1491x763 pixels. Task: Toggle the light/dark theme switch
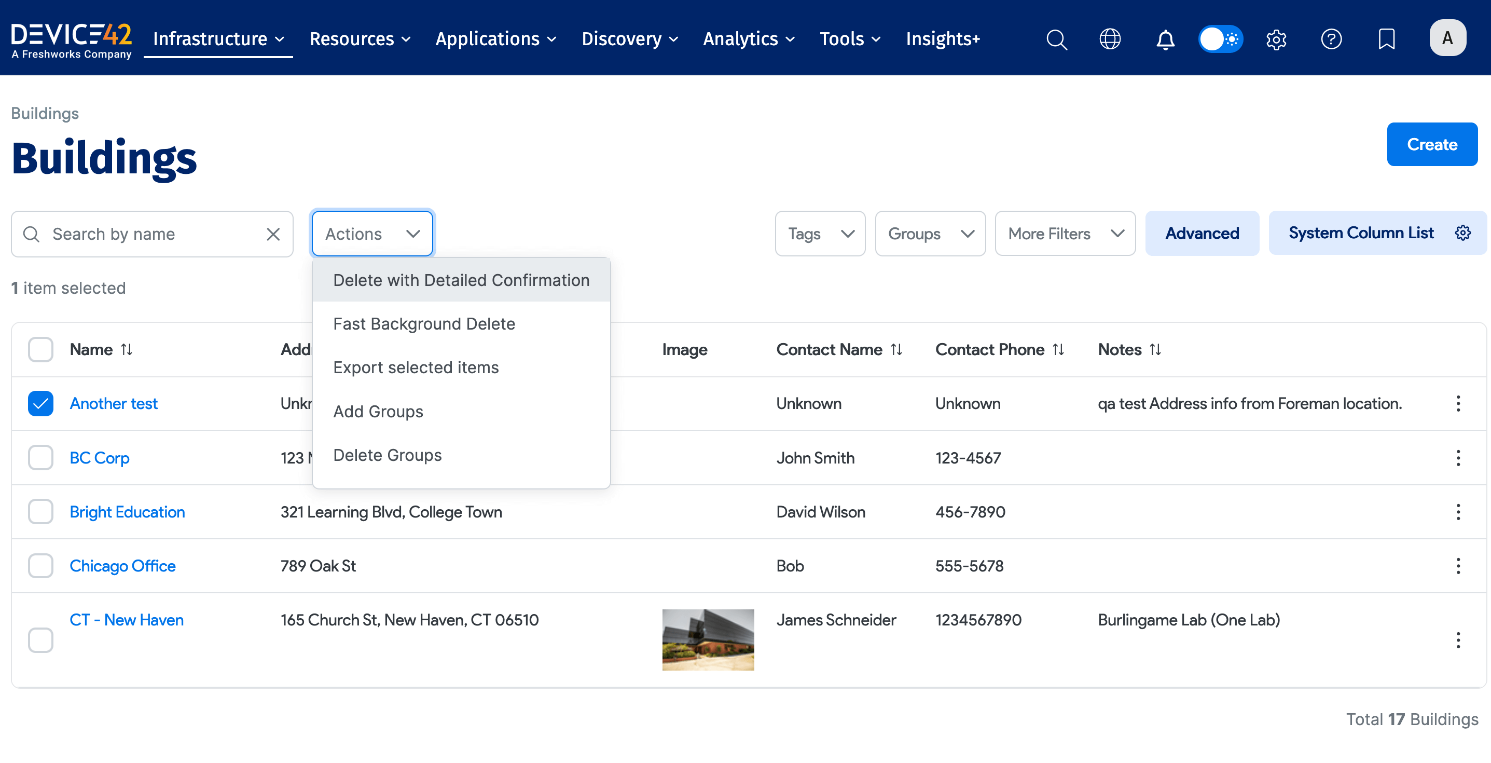[1220, 39]
